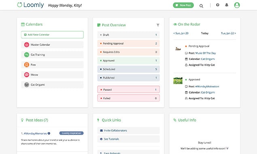Click Assigned To: Kitty Cat under #MondayMotivation
The height and width of the screenshot is (154, 257).
[202, 98]
